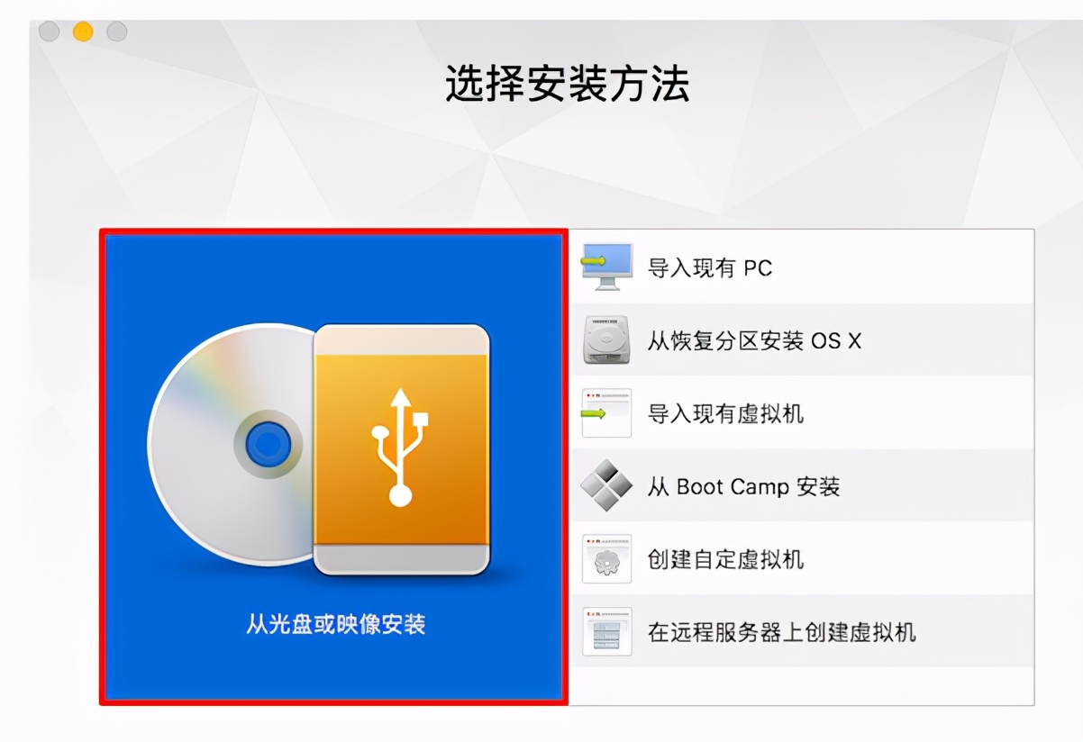
Task: Click the hard drive icon for OS X recovery
Action: (607, 339)
